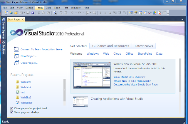The height and width of the screenshot is (124, 188).
Task: Click the Command Window toolbar icon
Action: tap(164, 13)
